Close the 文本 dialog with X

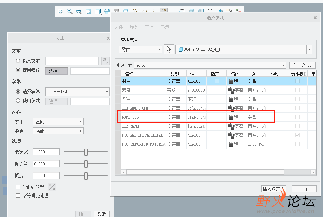[x=108, y=38]
